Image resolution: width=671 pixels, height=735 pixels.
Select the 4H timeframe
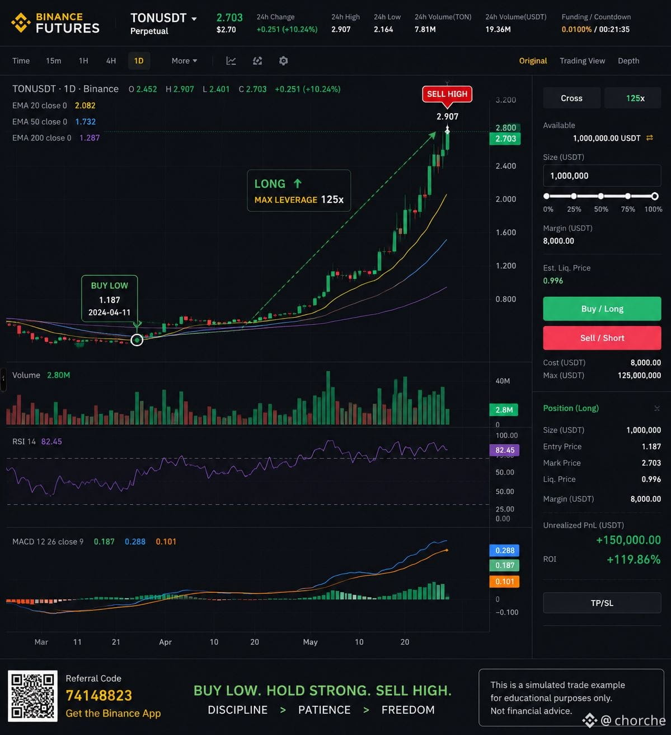(111, 61)
